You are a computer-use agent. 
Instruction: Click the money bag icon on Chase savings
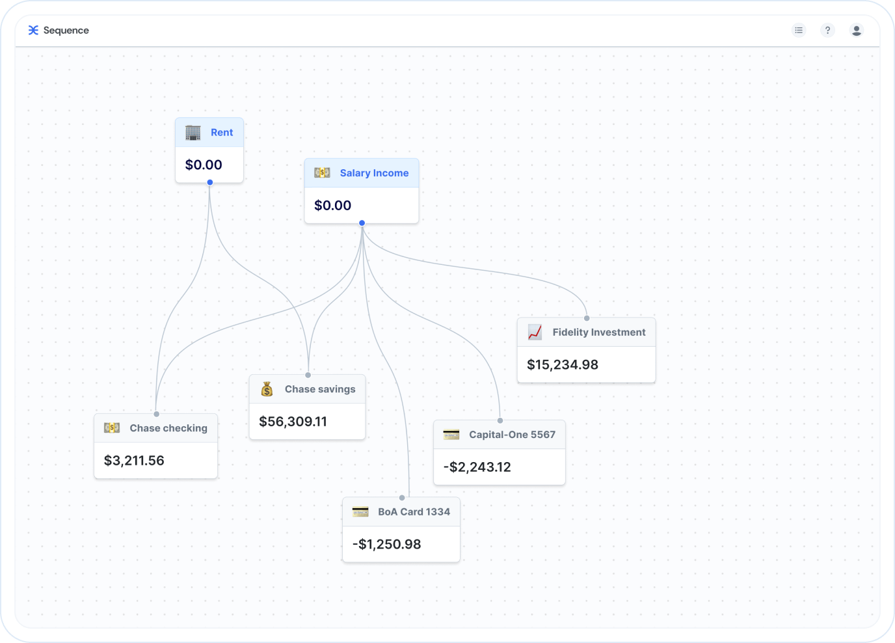(x=267, y=389)
